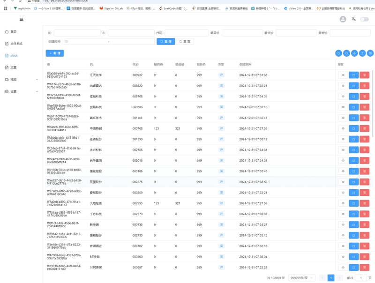Focus the 最低价 filter input
Screen dimensions: 375x283
pyautogui.click(x=296, y=33)
